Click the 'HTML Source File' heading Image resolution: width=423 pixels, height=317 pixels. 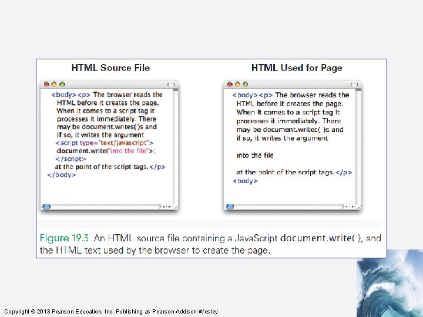point(110,68)
